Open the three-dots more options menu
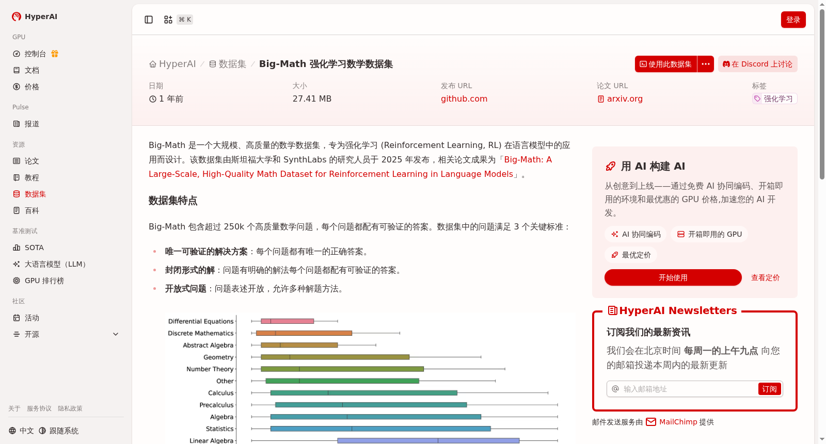The height and width of the screenshot is (444, 826). [706, 64]
